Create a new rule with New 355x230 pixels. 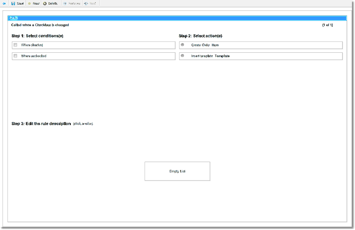34,3
